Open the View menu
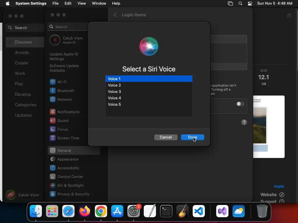This screenshot has width=298, height=223. click(81, 3)
